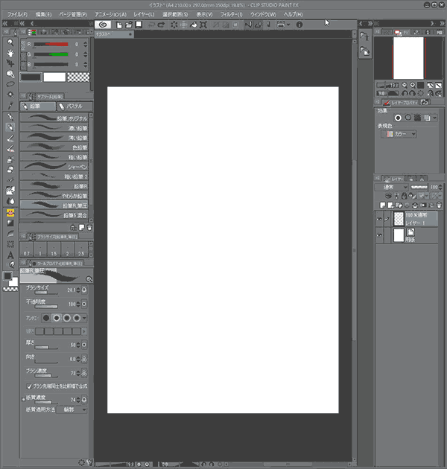Toggle lock layer icon

(405, 196)
